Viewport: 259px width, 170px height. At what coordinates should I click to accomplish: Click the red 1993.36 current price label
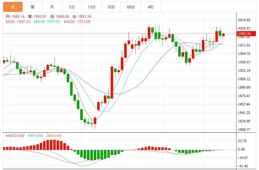coord(246,34)
